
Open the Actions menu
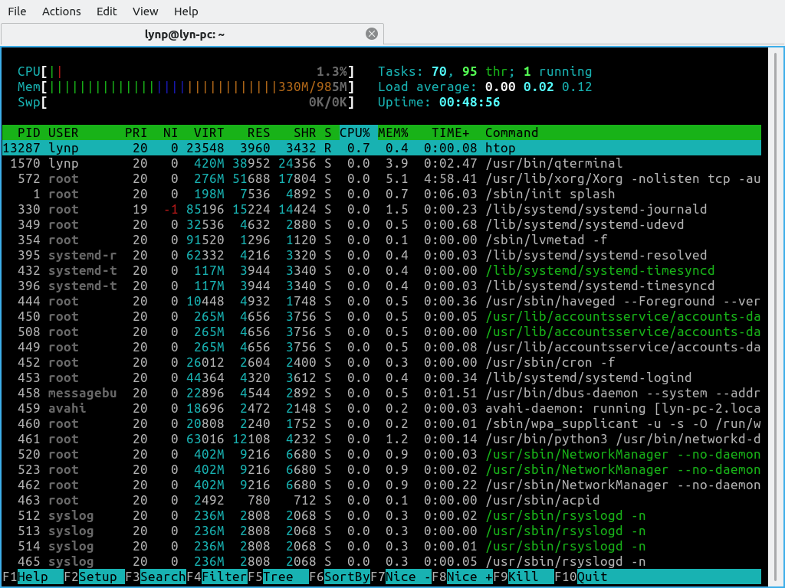tap(61, 11)
